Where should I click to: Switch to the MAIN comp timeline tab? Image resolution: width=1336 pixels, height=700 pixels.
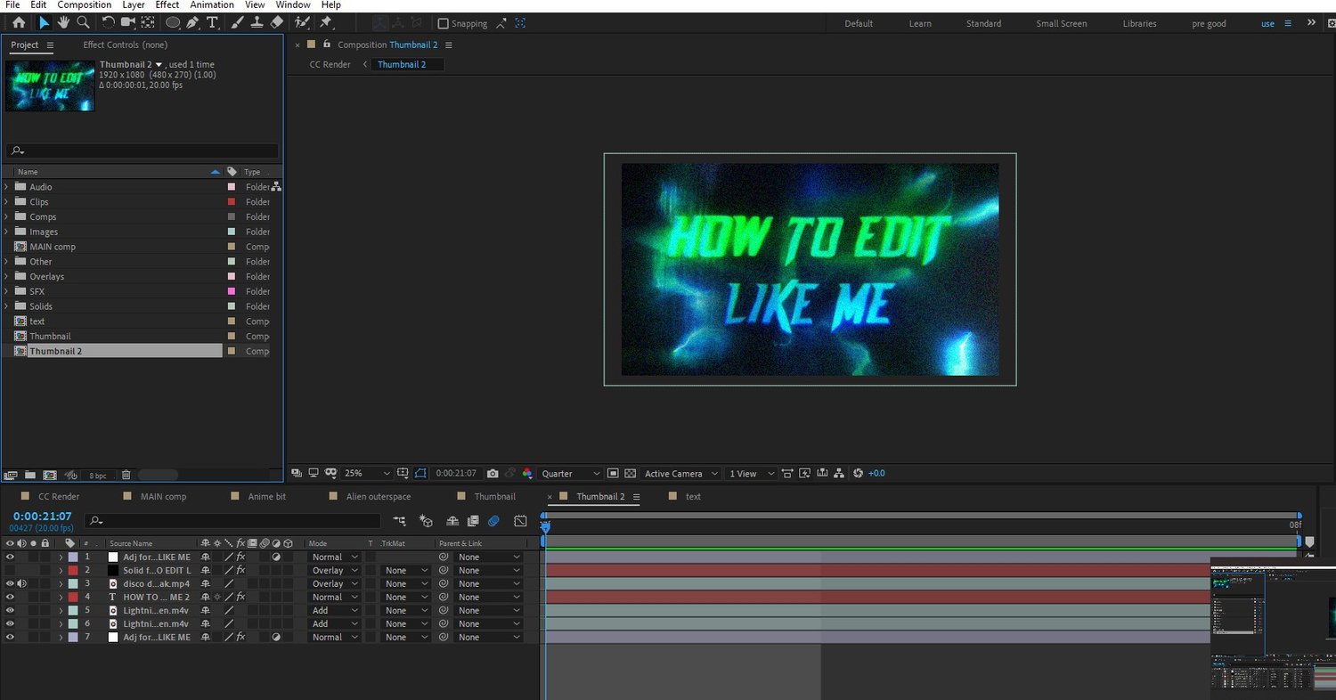(x=163, y=497)
